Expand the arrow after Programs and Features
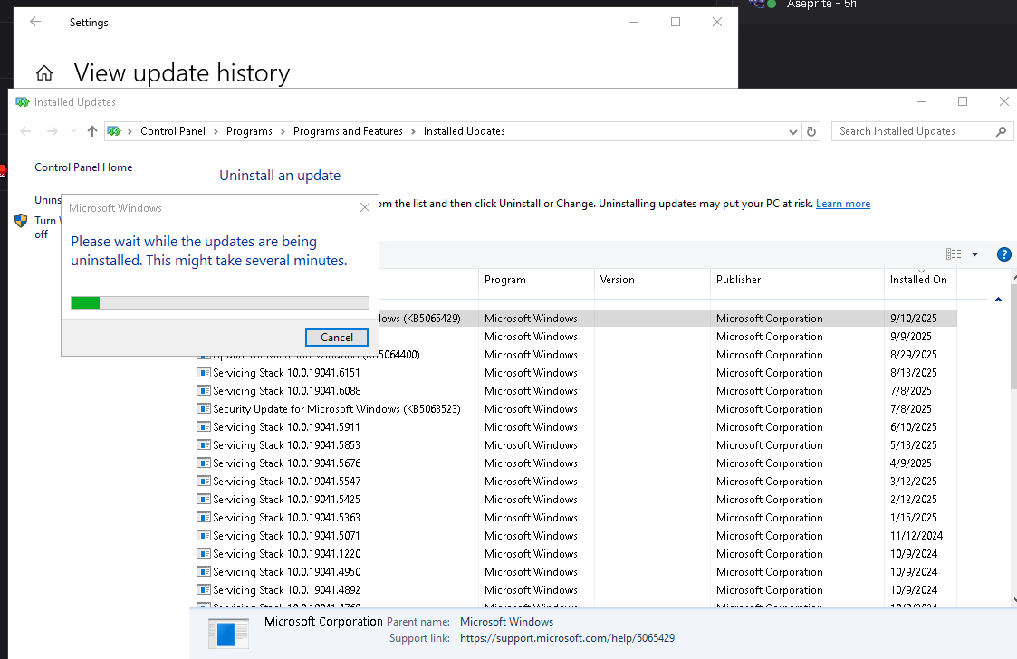Viewport: 1017px width, 659px height. coord(413,131)
